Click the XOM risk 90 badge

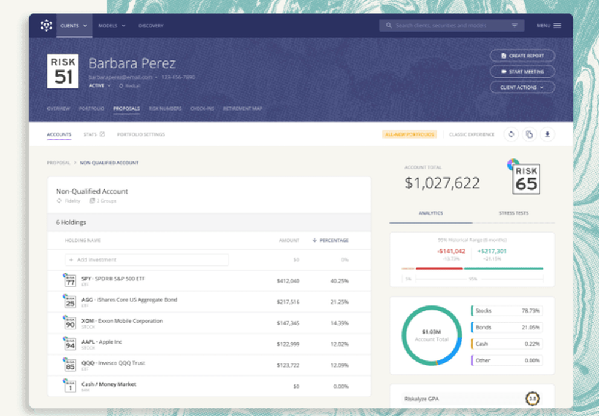coord(69,323)
